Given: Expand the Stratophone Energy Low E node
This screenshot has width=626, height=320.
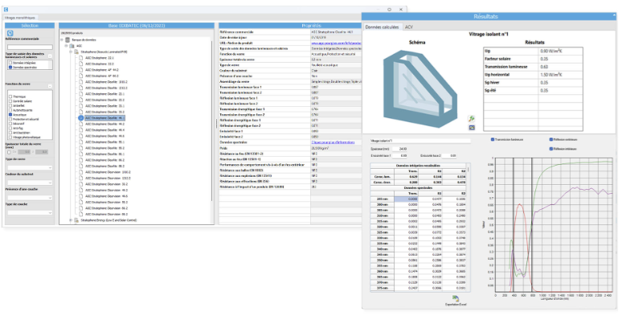Looking at the screenshot, I should coord(71,220).
